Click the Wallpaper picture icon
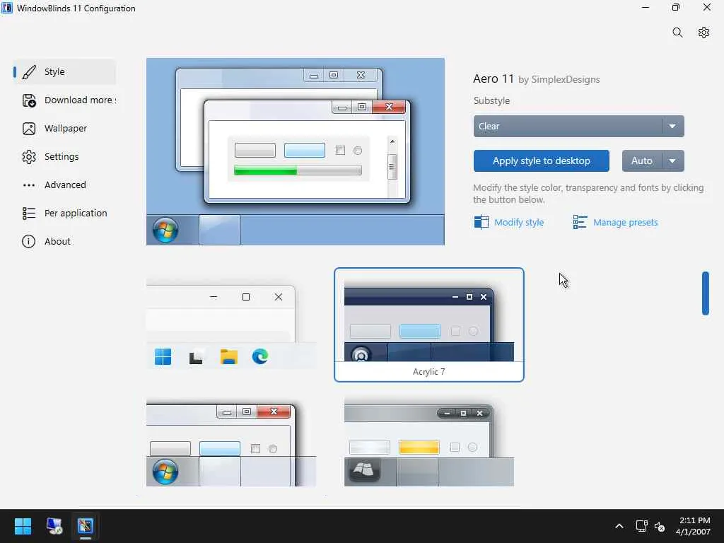Screen dimensions: 724x543 [x=28, y=129]
